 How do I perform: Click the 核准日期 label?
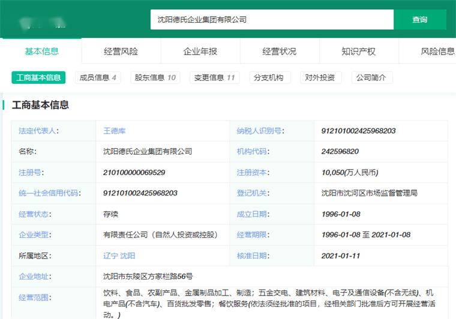pyautogui.click(x=253, y=255)
